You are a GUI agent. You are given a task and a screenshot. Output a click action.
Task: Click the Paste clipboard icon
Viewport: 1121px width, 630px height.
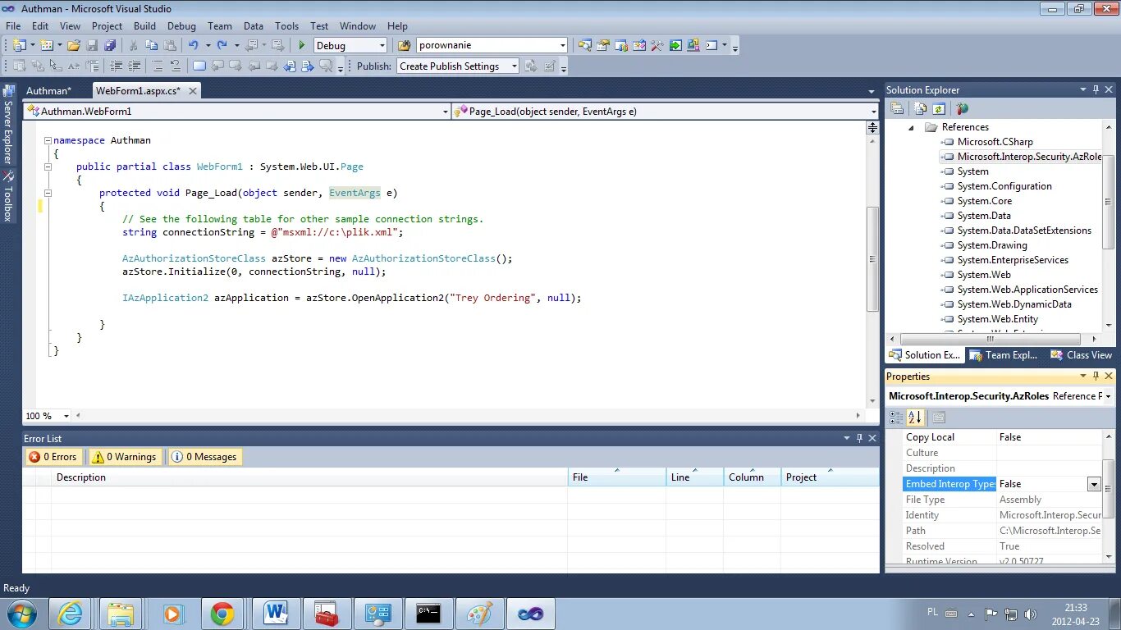(x=169, y=46)
